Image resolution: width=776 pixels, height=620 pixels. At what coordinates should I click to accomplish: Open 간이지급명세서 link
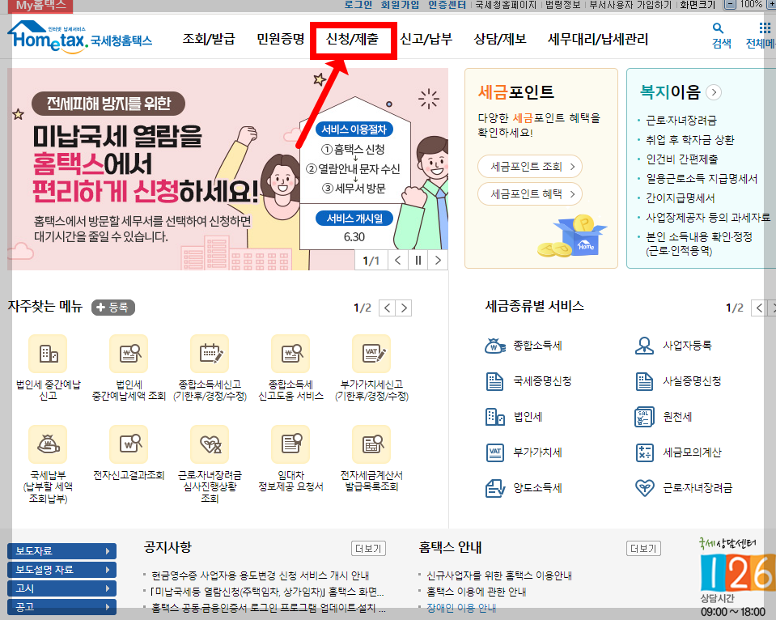point(681,198)
